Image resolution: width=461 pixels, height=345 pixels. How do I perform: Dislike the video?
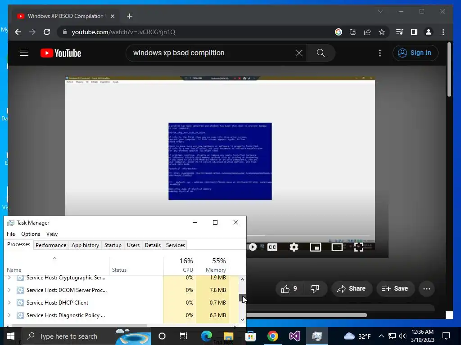click(315, 289)
